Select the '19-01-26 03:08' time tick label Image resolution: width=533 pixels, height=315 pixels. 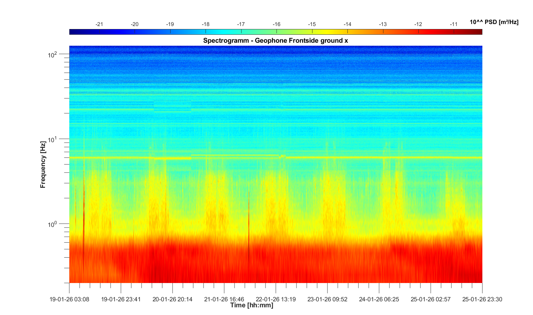click(69, 299)
